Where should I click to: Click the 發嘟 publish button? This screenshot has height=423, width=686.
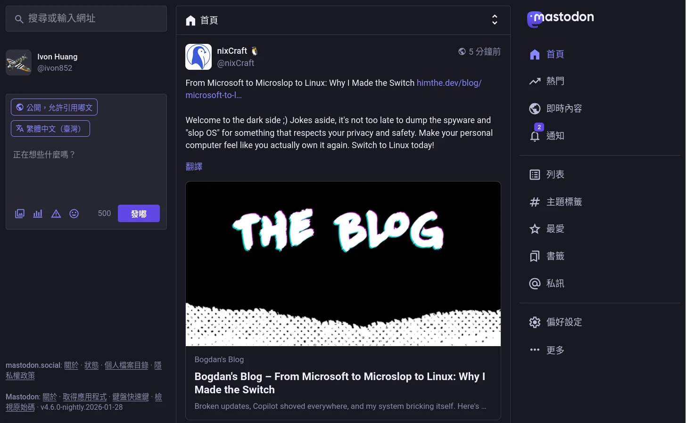pyautogui.click(x=139, y=214)
